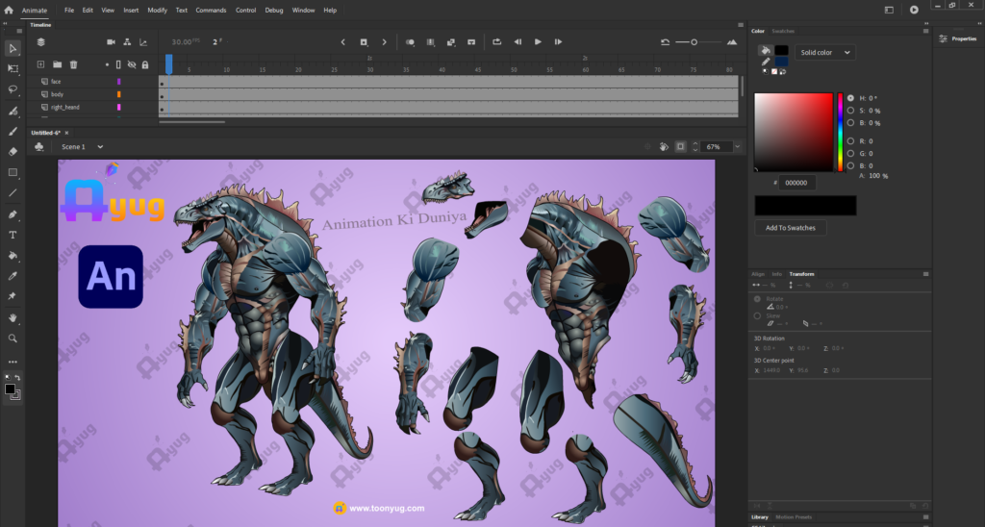Select the Text tool
This screenshot has width=985, height=527.
click(x=13, y=235)
